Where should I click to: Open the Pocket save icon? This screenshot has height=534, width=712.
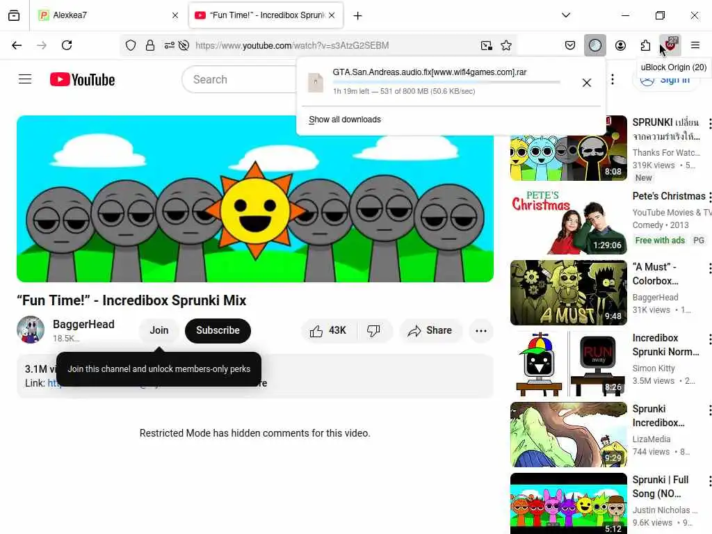click(x=570, y=45)
